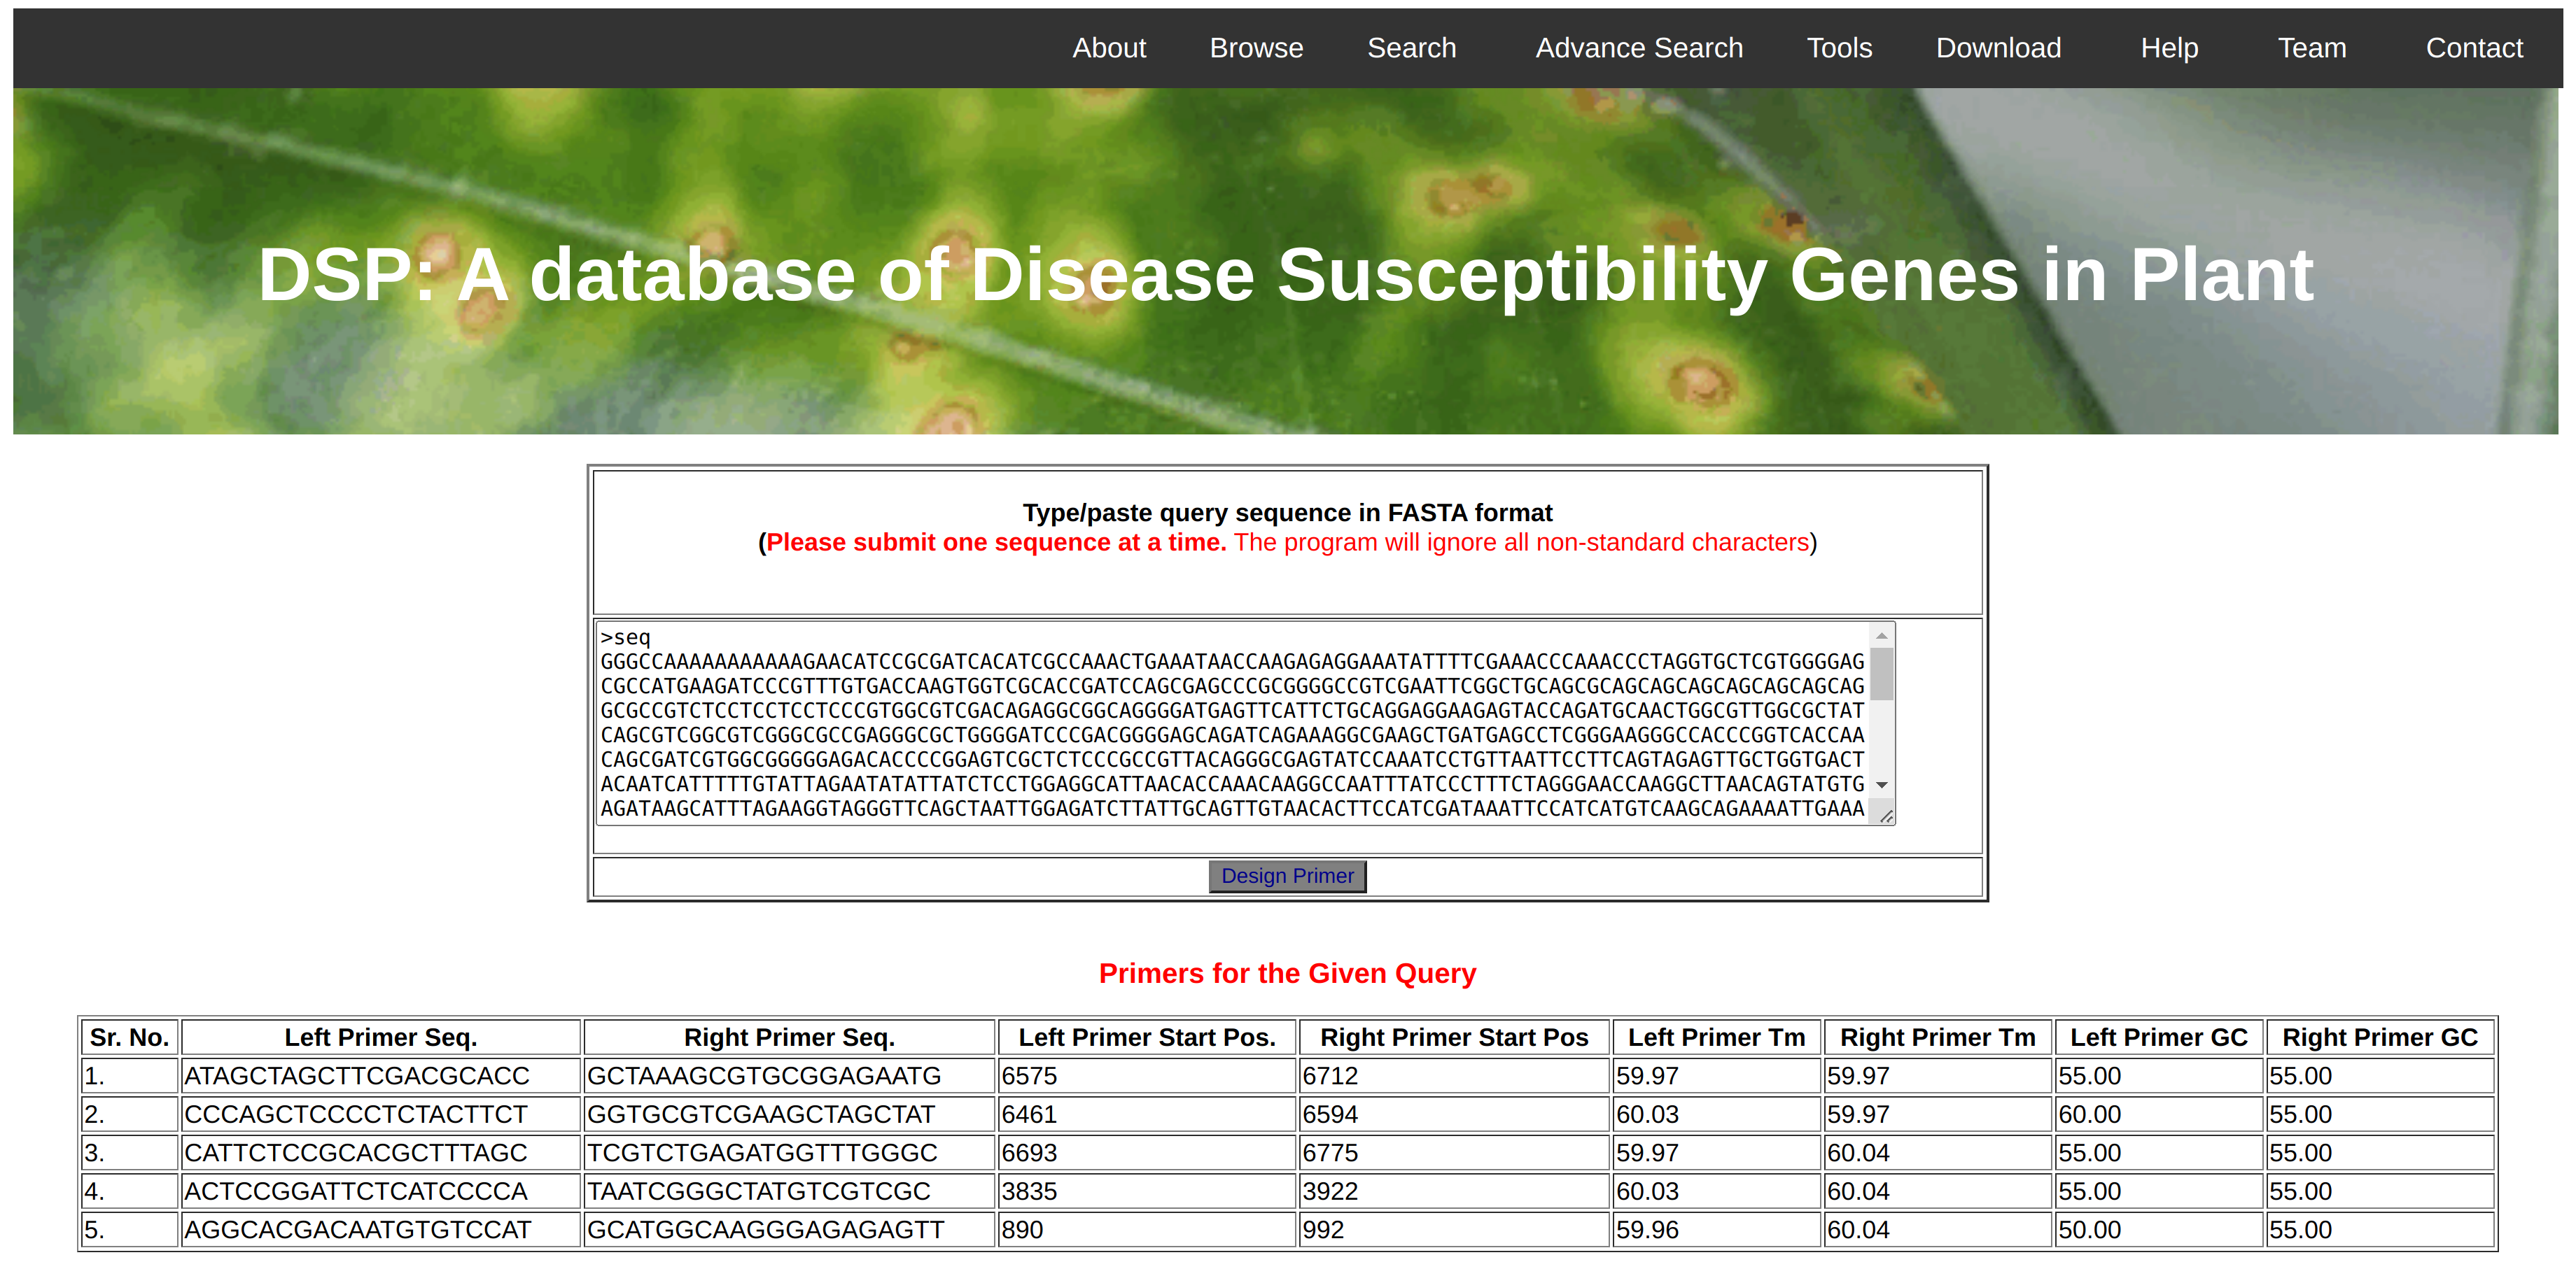Viewport: 2576px width, 1269px height.
Task: Click the text area scroll up arrow
Action: 1881,635
